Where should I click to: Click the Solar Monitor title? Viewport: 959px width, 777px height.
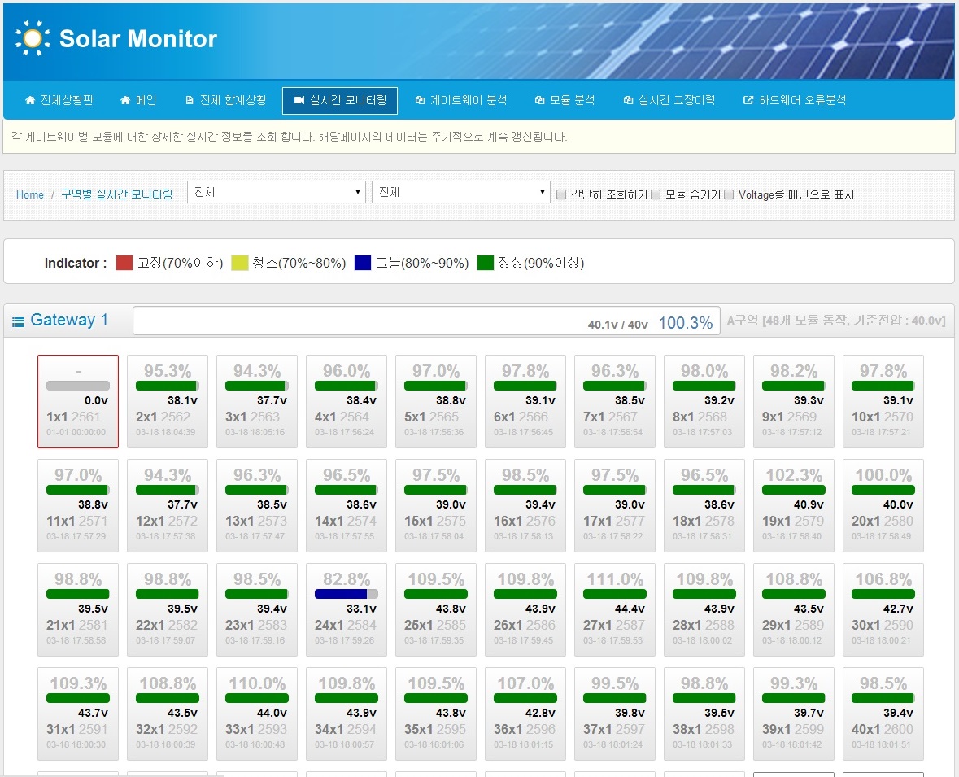pos(138,38)
